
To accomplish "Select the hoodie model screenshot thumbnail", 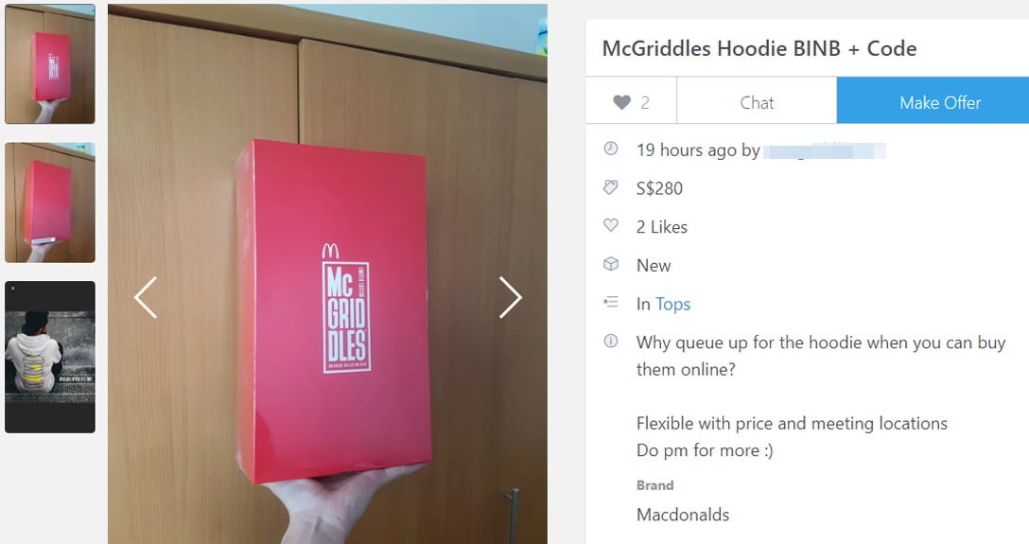I will (50, 357).
